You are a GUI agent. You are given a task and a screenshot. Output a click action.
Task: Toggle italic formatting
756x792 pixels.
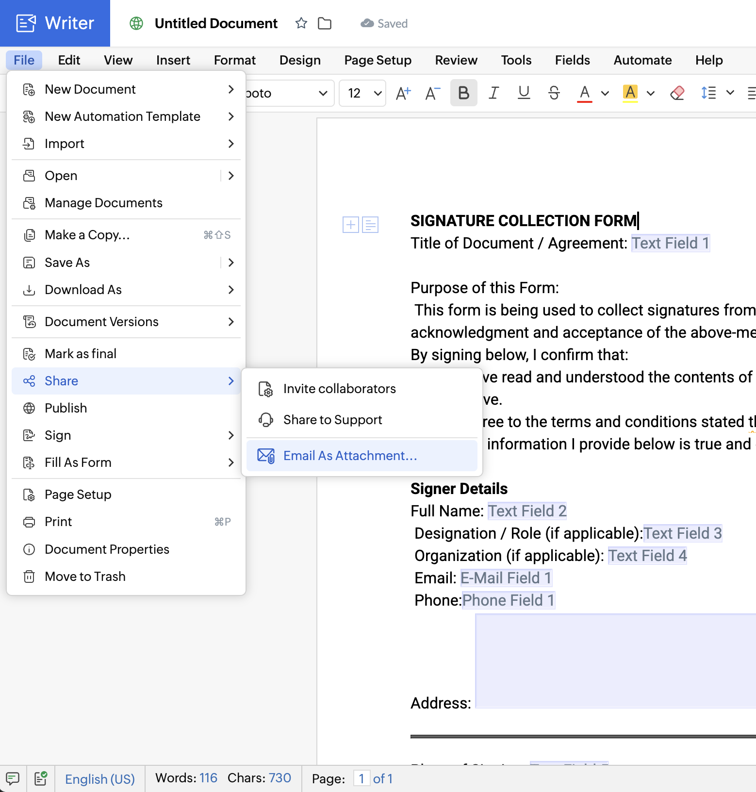493,93
